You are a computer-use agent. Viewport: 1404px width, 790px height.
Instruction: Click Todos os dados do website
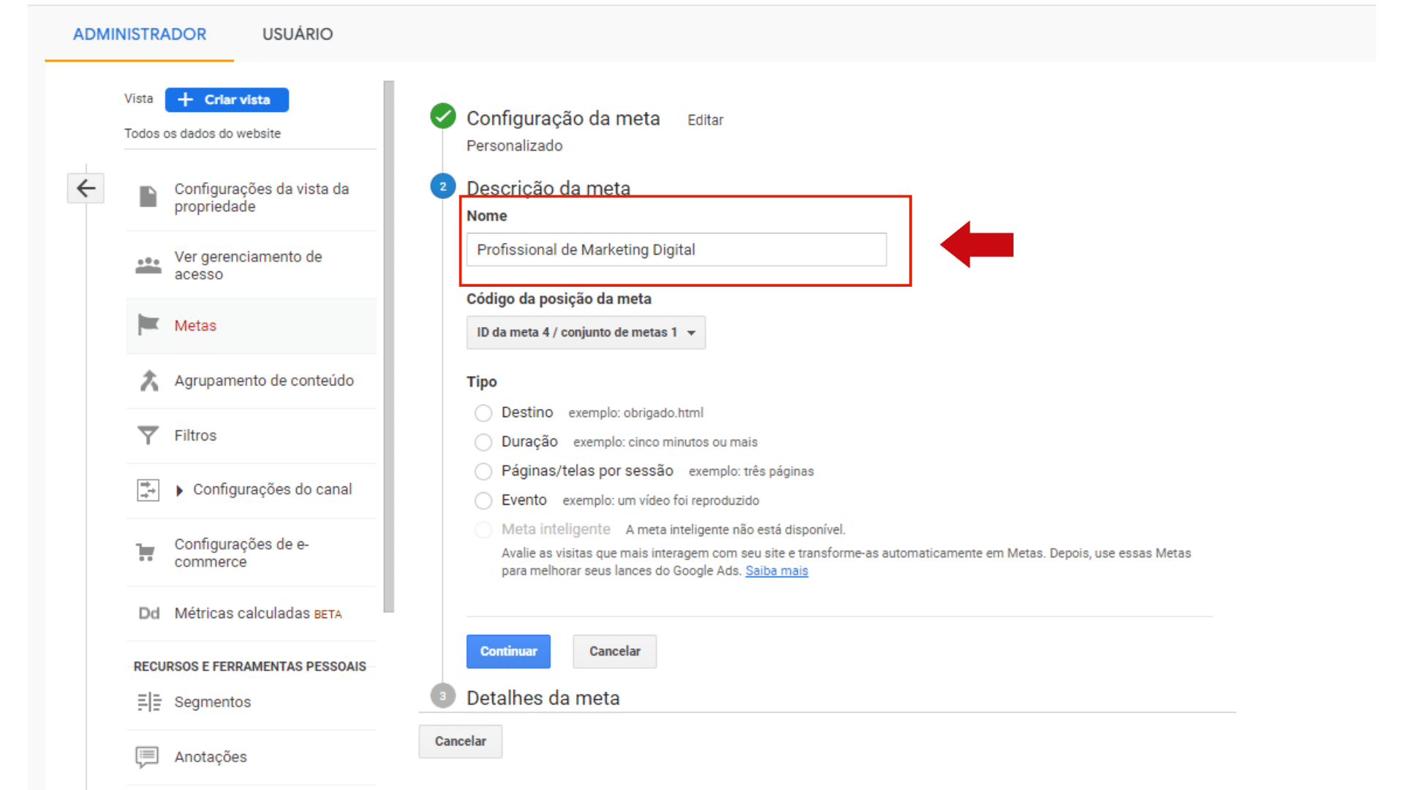pos(203,133)
